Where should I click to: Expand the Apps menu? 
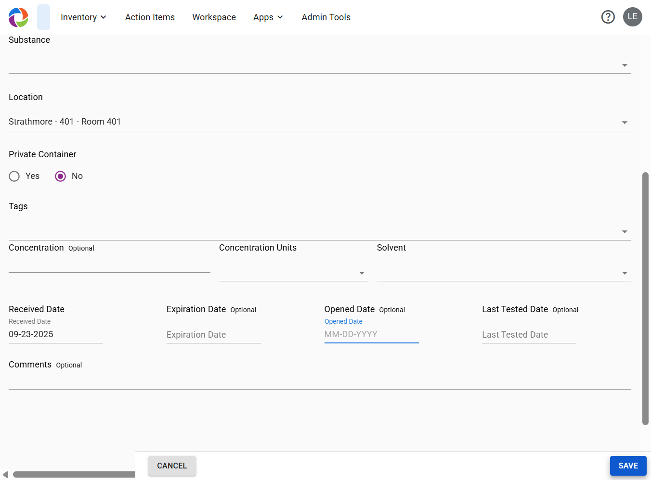(268, 17)
